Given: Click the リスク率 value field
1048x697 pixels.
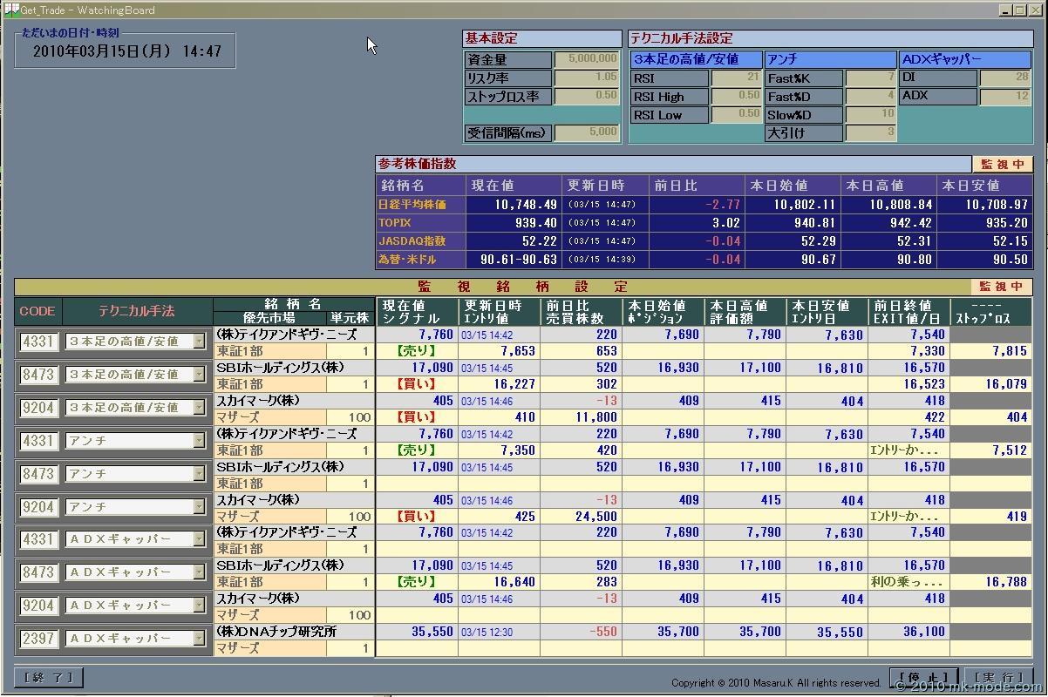Looking at the screenshot, I should coord(586,78).
